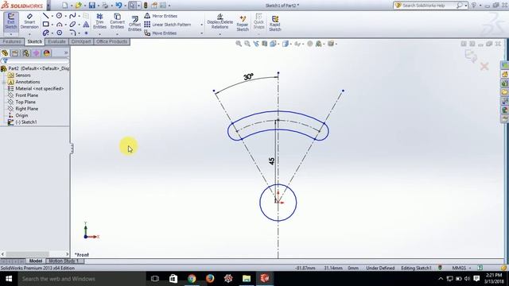Switch to the PropertyManager panel tab
This screenshot has height=286, width=509.
coord(15,53)
